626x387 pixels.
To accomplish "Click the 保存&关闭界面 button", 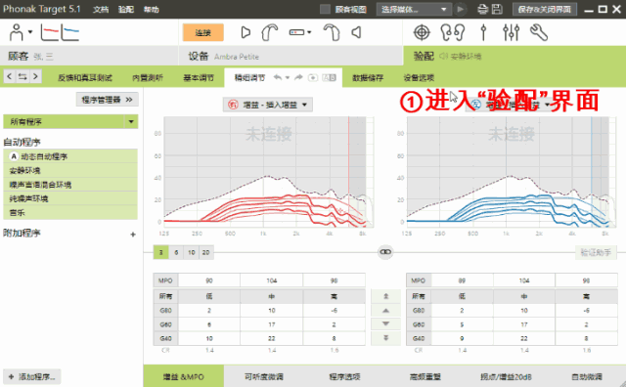I will pos(545,9).
